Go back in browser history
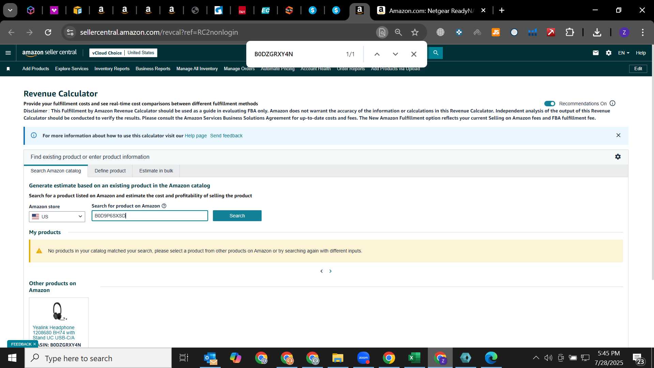This screenshot has width=654, height=368. click(x=11, y=32)
